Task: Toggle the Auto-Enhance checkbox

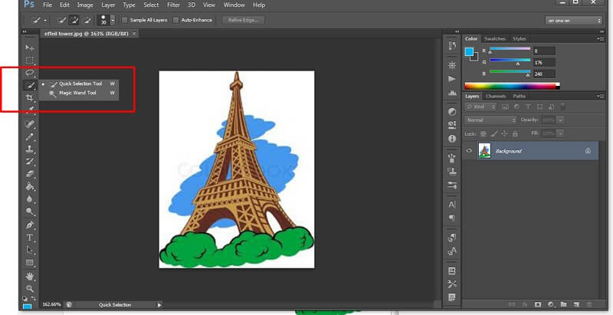Action: click(x=176, y=20)
